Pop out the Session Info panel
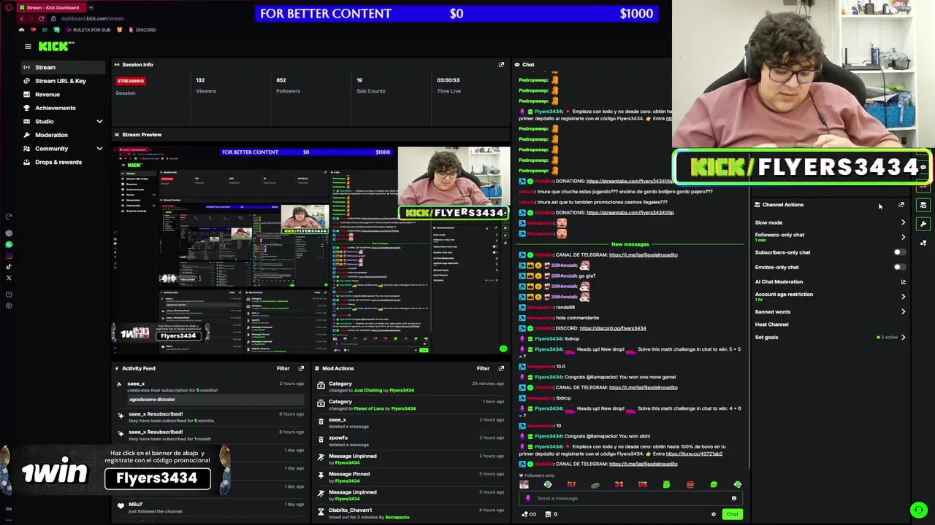The width and height of the screenshot is (935, 525). [501, 65]
